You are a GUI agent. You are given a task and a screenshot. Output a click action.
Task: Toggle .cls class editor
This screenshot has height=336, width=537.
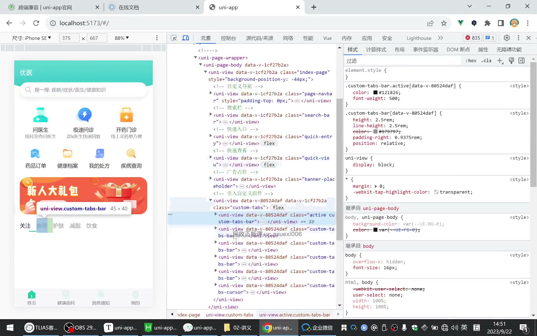pyautogui.click(x=486, y=61)
